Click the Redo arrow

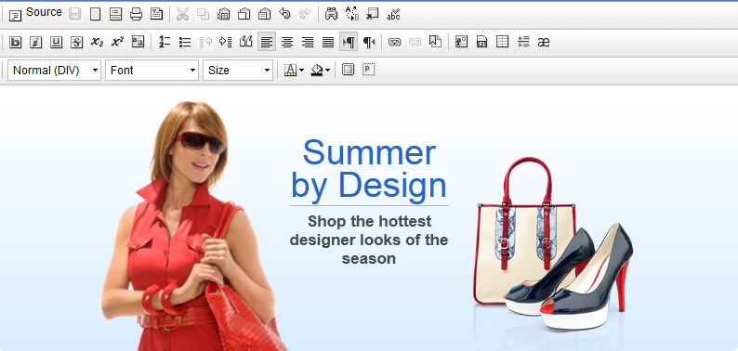coord(306,14)
